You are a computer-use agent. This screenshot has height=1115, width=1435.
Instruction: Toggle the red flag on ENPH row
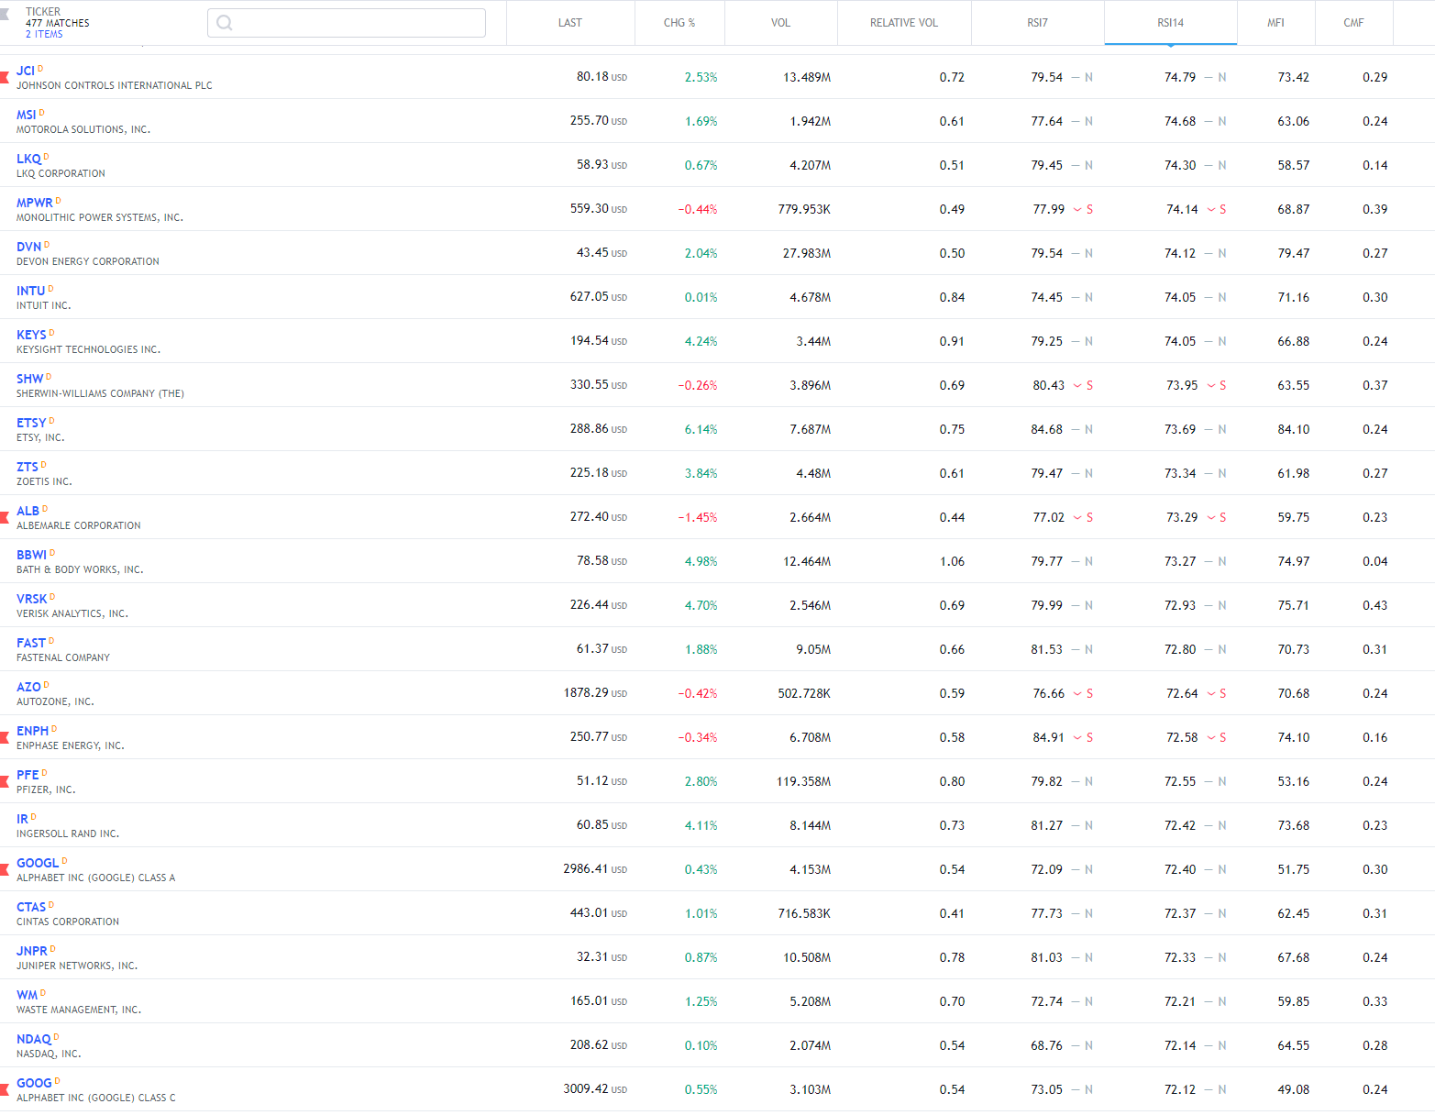click(5, 737)
